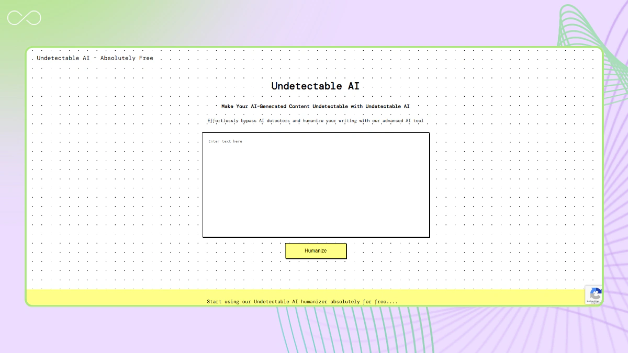
Task: Click 'Start using our Undetectable AI humanizer' banner text
Action: click(302, 301)
